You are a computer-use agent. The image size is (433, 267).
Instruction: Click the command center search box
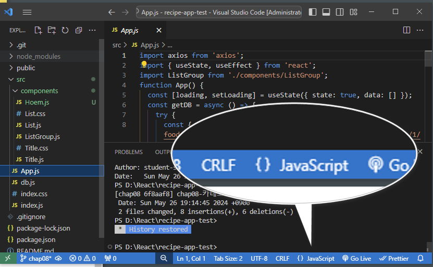[219, 12]
